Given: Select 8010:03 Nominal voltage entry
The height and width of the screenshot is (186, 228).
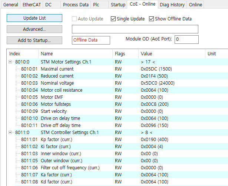Looking at the screenshot, I should (x=124, y=83).
